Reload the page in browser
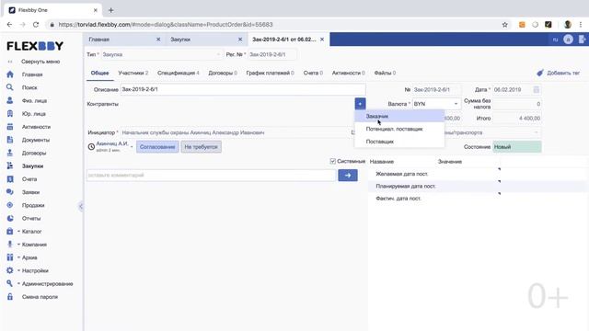 coord(36,25)
